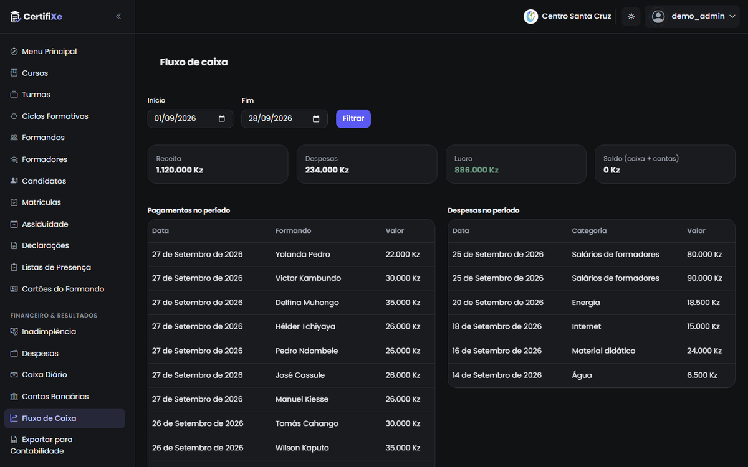Viewport: 748px width, 467px height.
Task: Click the Matrículas clipboard icon
Action: (x=14, y=202)
